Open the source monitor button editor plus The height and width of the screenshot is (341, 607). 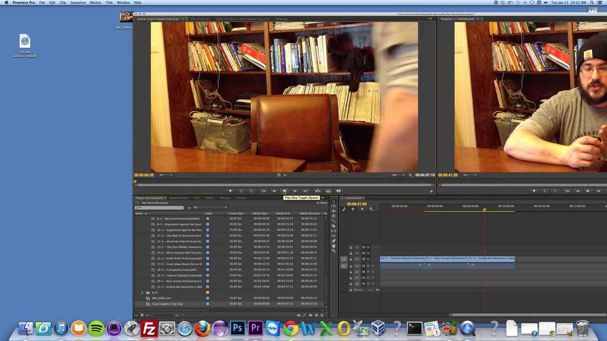[x=431, y=191]
